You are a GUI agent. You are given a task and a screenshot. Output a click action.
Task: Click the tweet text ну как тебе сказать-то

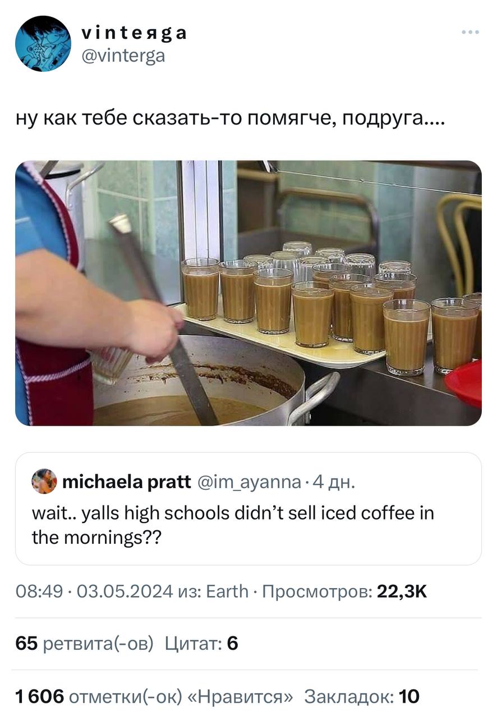(x=230, y=120)
